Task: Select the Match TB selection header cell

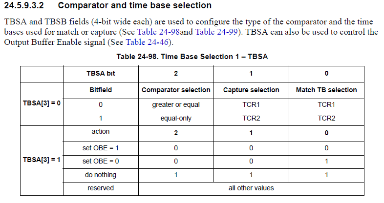Action: [x=326, y=90]
